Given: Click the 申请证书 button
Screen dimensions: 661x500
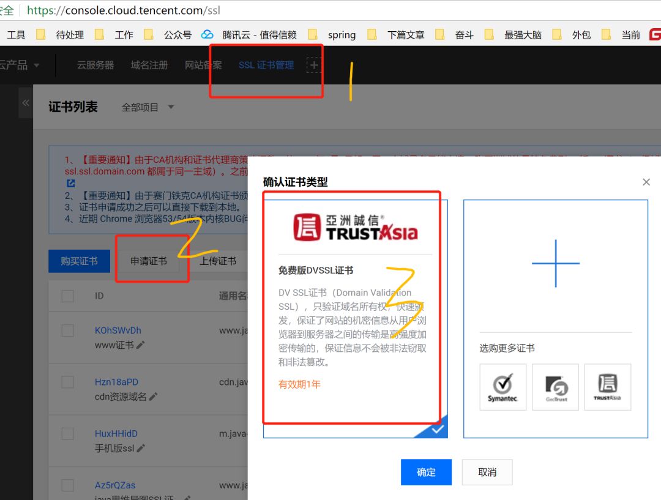Looking at the screenshot, I should (x=148, y=261).
